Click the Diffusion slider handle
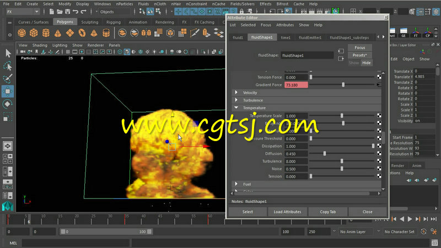441x248 pixels. click(x=325, y=154)
